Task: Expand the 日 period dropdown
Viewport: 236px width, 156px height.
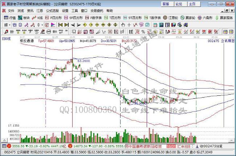Action: [10, 25]
